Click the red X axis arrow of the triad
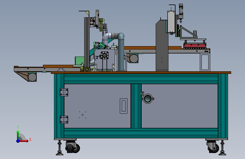Screen dimensions: 245x159 pyautogui.click(x=23, y=141)
